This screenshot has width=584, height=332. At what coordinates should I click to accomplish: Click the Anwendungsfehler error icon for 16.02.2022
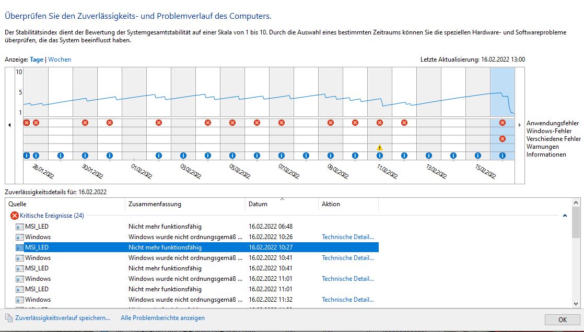click(503, 123)
